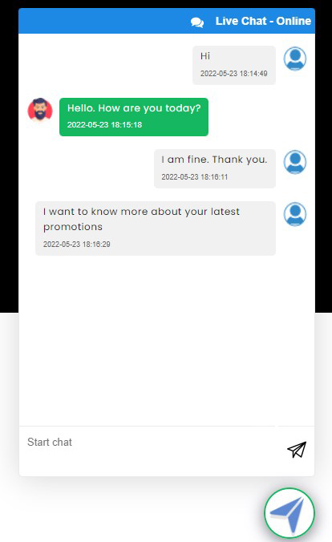Click the timestamp 2022-05-23 18:16:11
Image resolution: width=332 pixels, height=542 pixels.
point(195,177)
